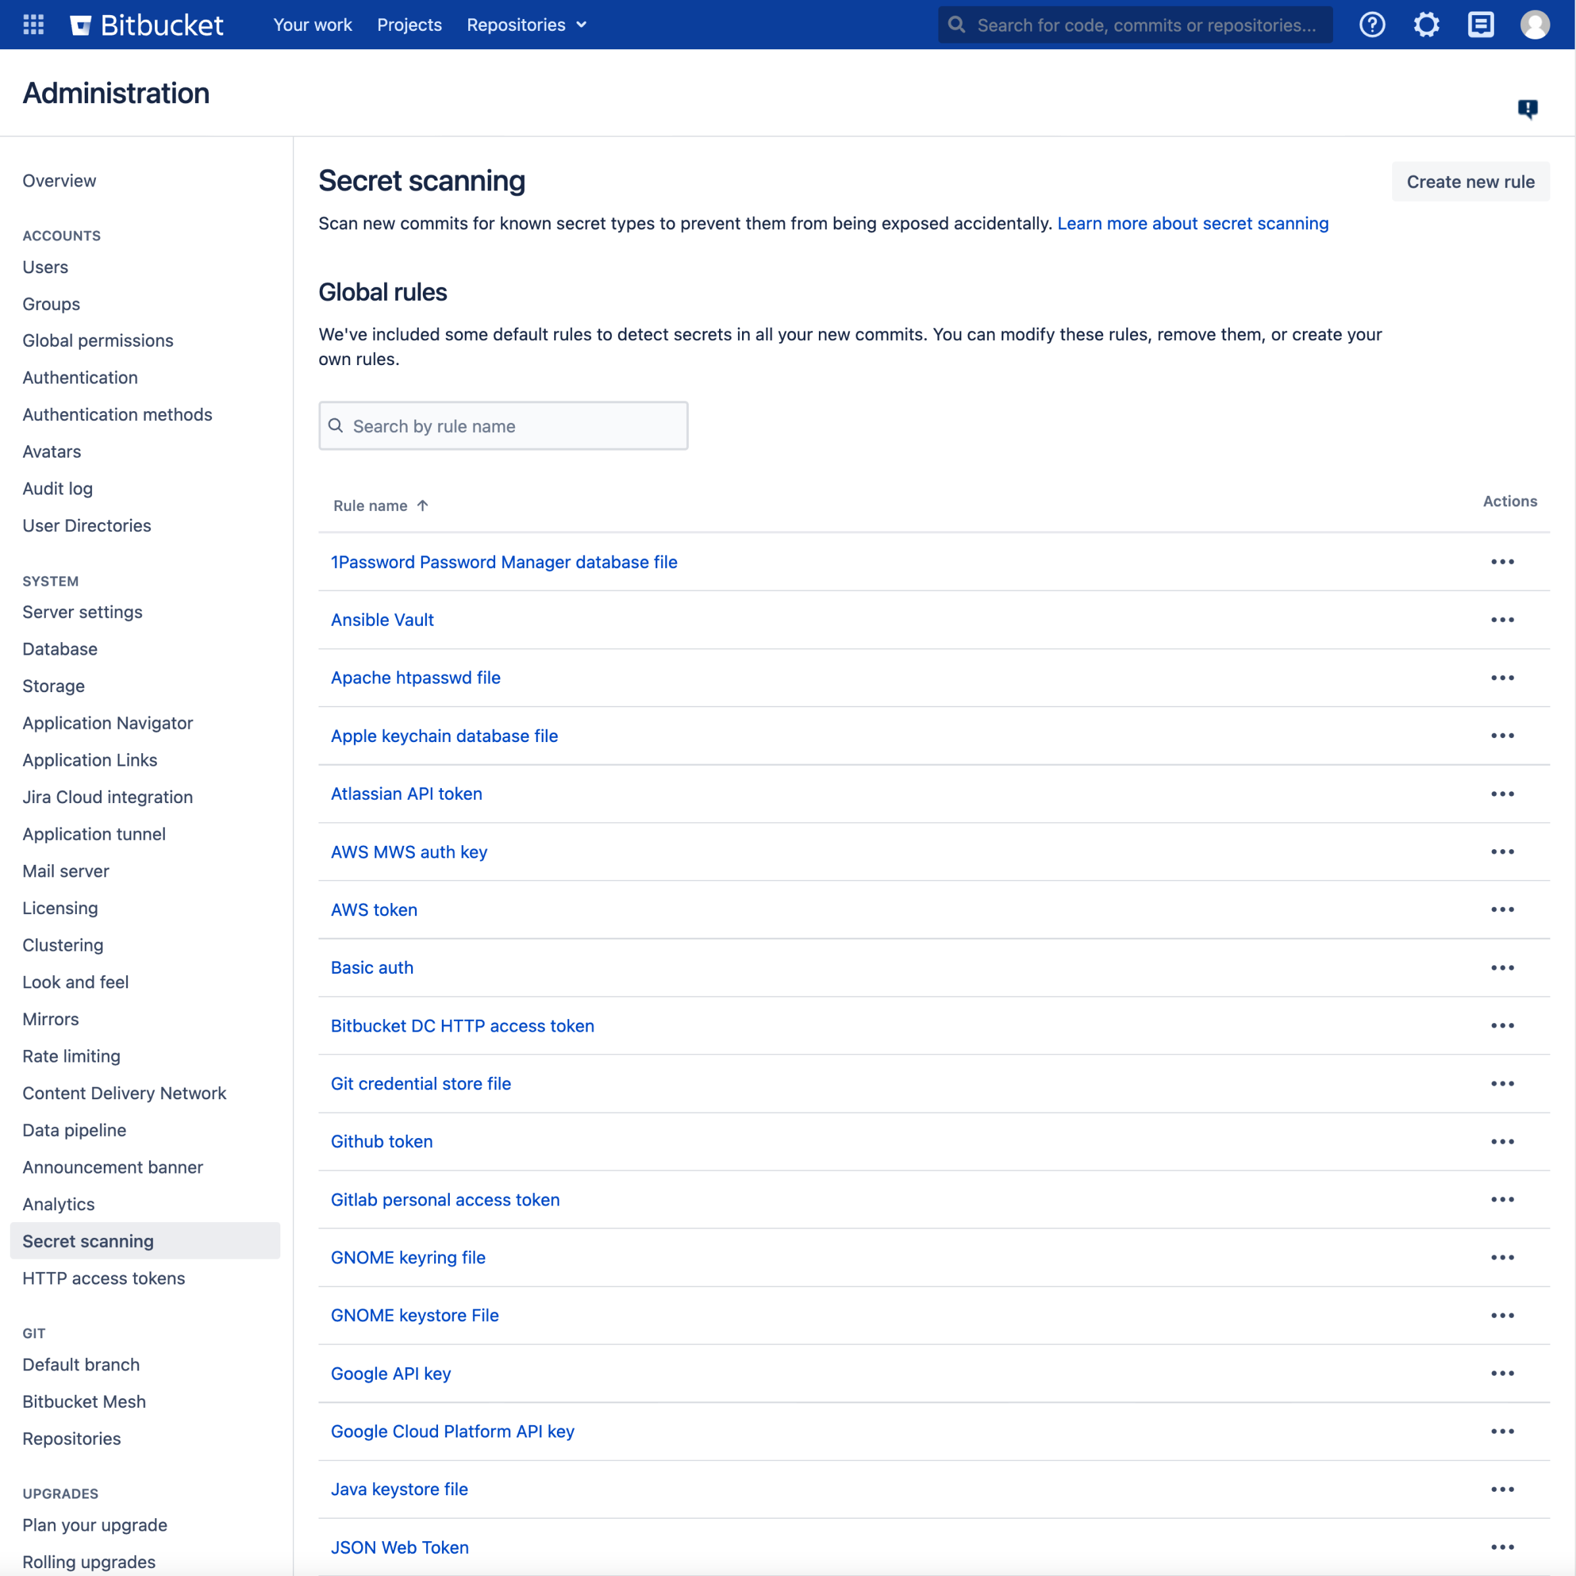Open actions menu for GNOME keystore File
The height and width of the screenshot is (1576, 1576).
(x=1502, y=1315)
